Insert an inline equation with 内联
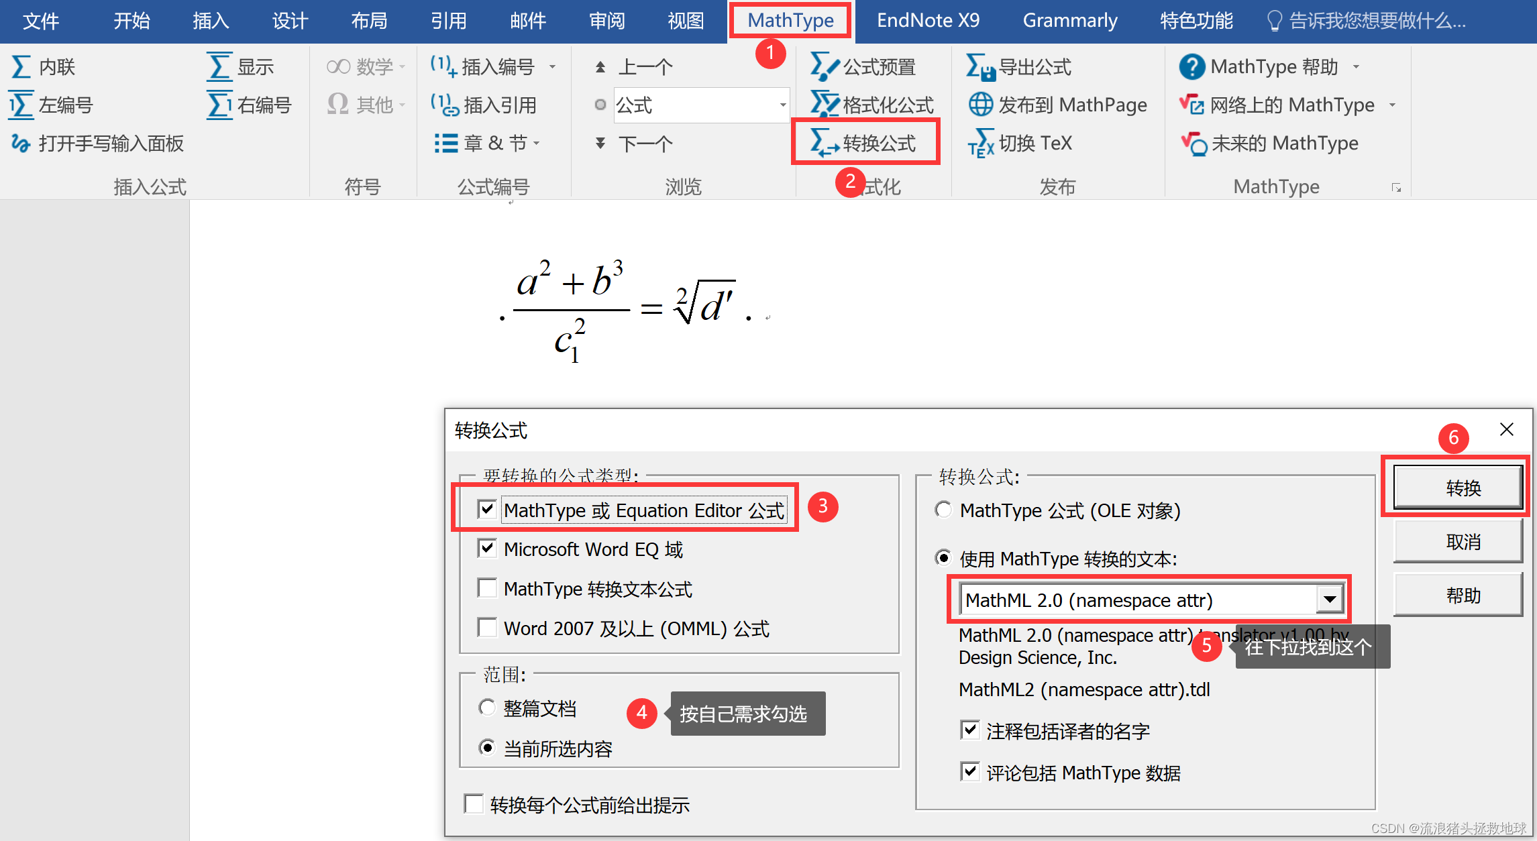 (x=43, y=66)
